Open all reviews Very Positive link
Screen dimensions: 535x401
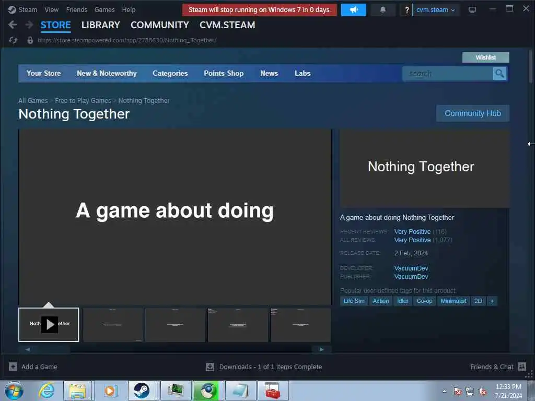coord(413,240)
